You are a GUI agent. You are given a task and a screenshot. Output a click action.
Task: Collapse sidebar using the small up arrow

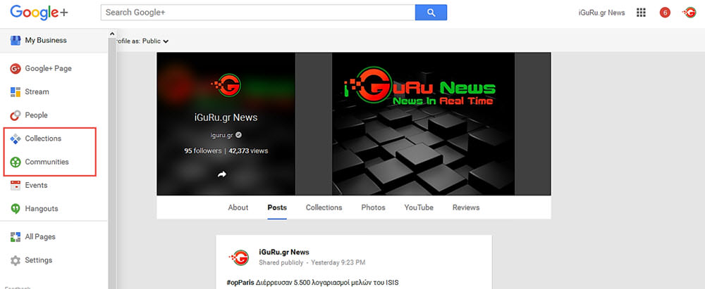(111, 34)
